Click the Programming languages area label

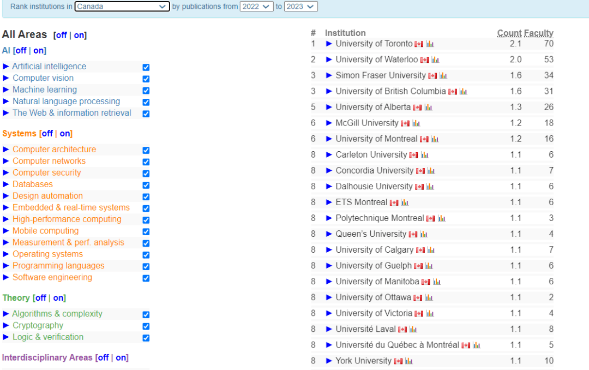click(58, 266)
